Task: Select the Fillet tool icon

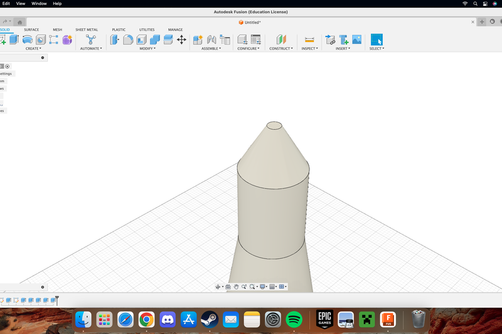Action: pyautogui.click(x=128, y=39)
